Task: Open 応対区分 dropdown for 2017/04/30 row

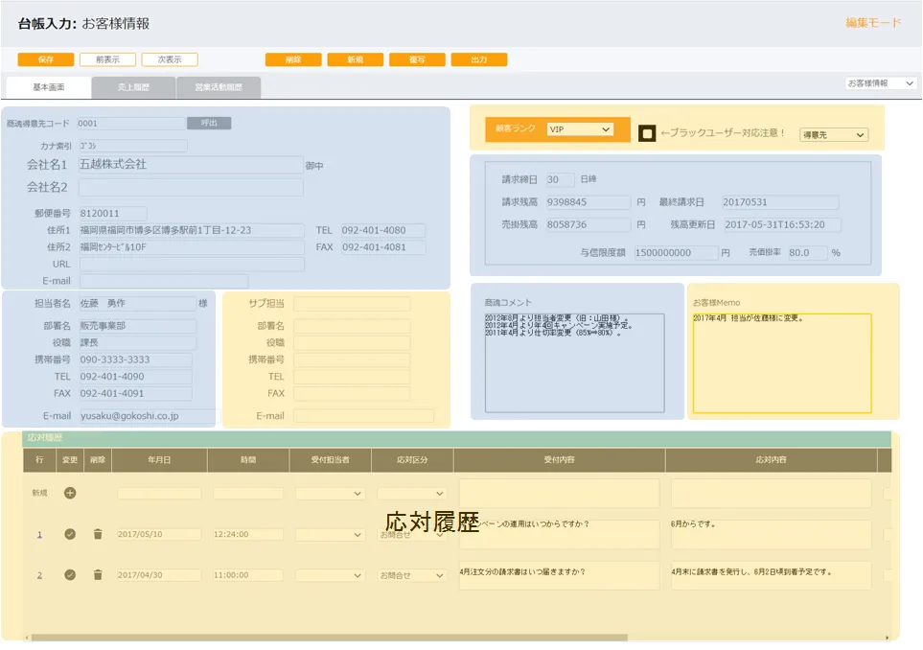Action: coord(411,575)
